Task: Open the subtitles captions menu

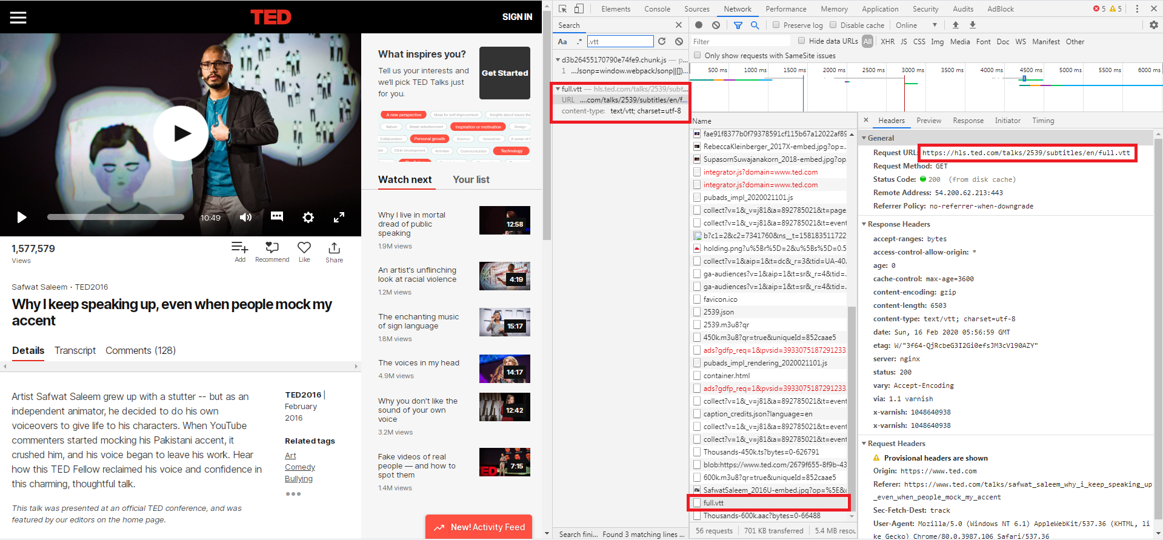Action: pyautogui.click(x=277, y=216)
